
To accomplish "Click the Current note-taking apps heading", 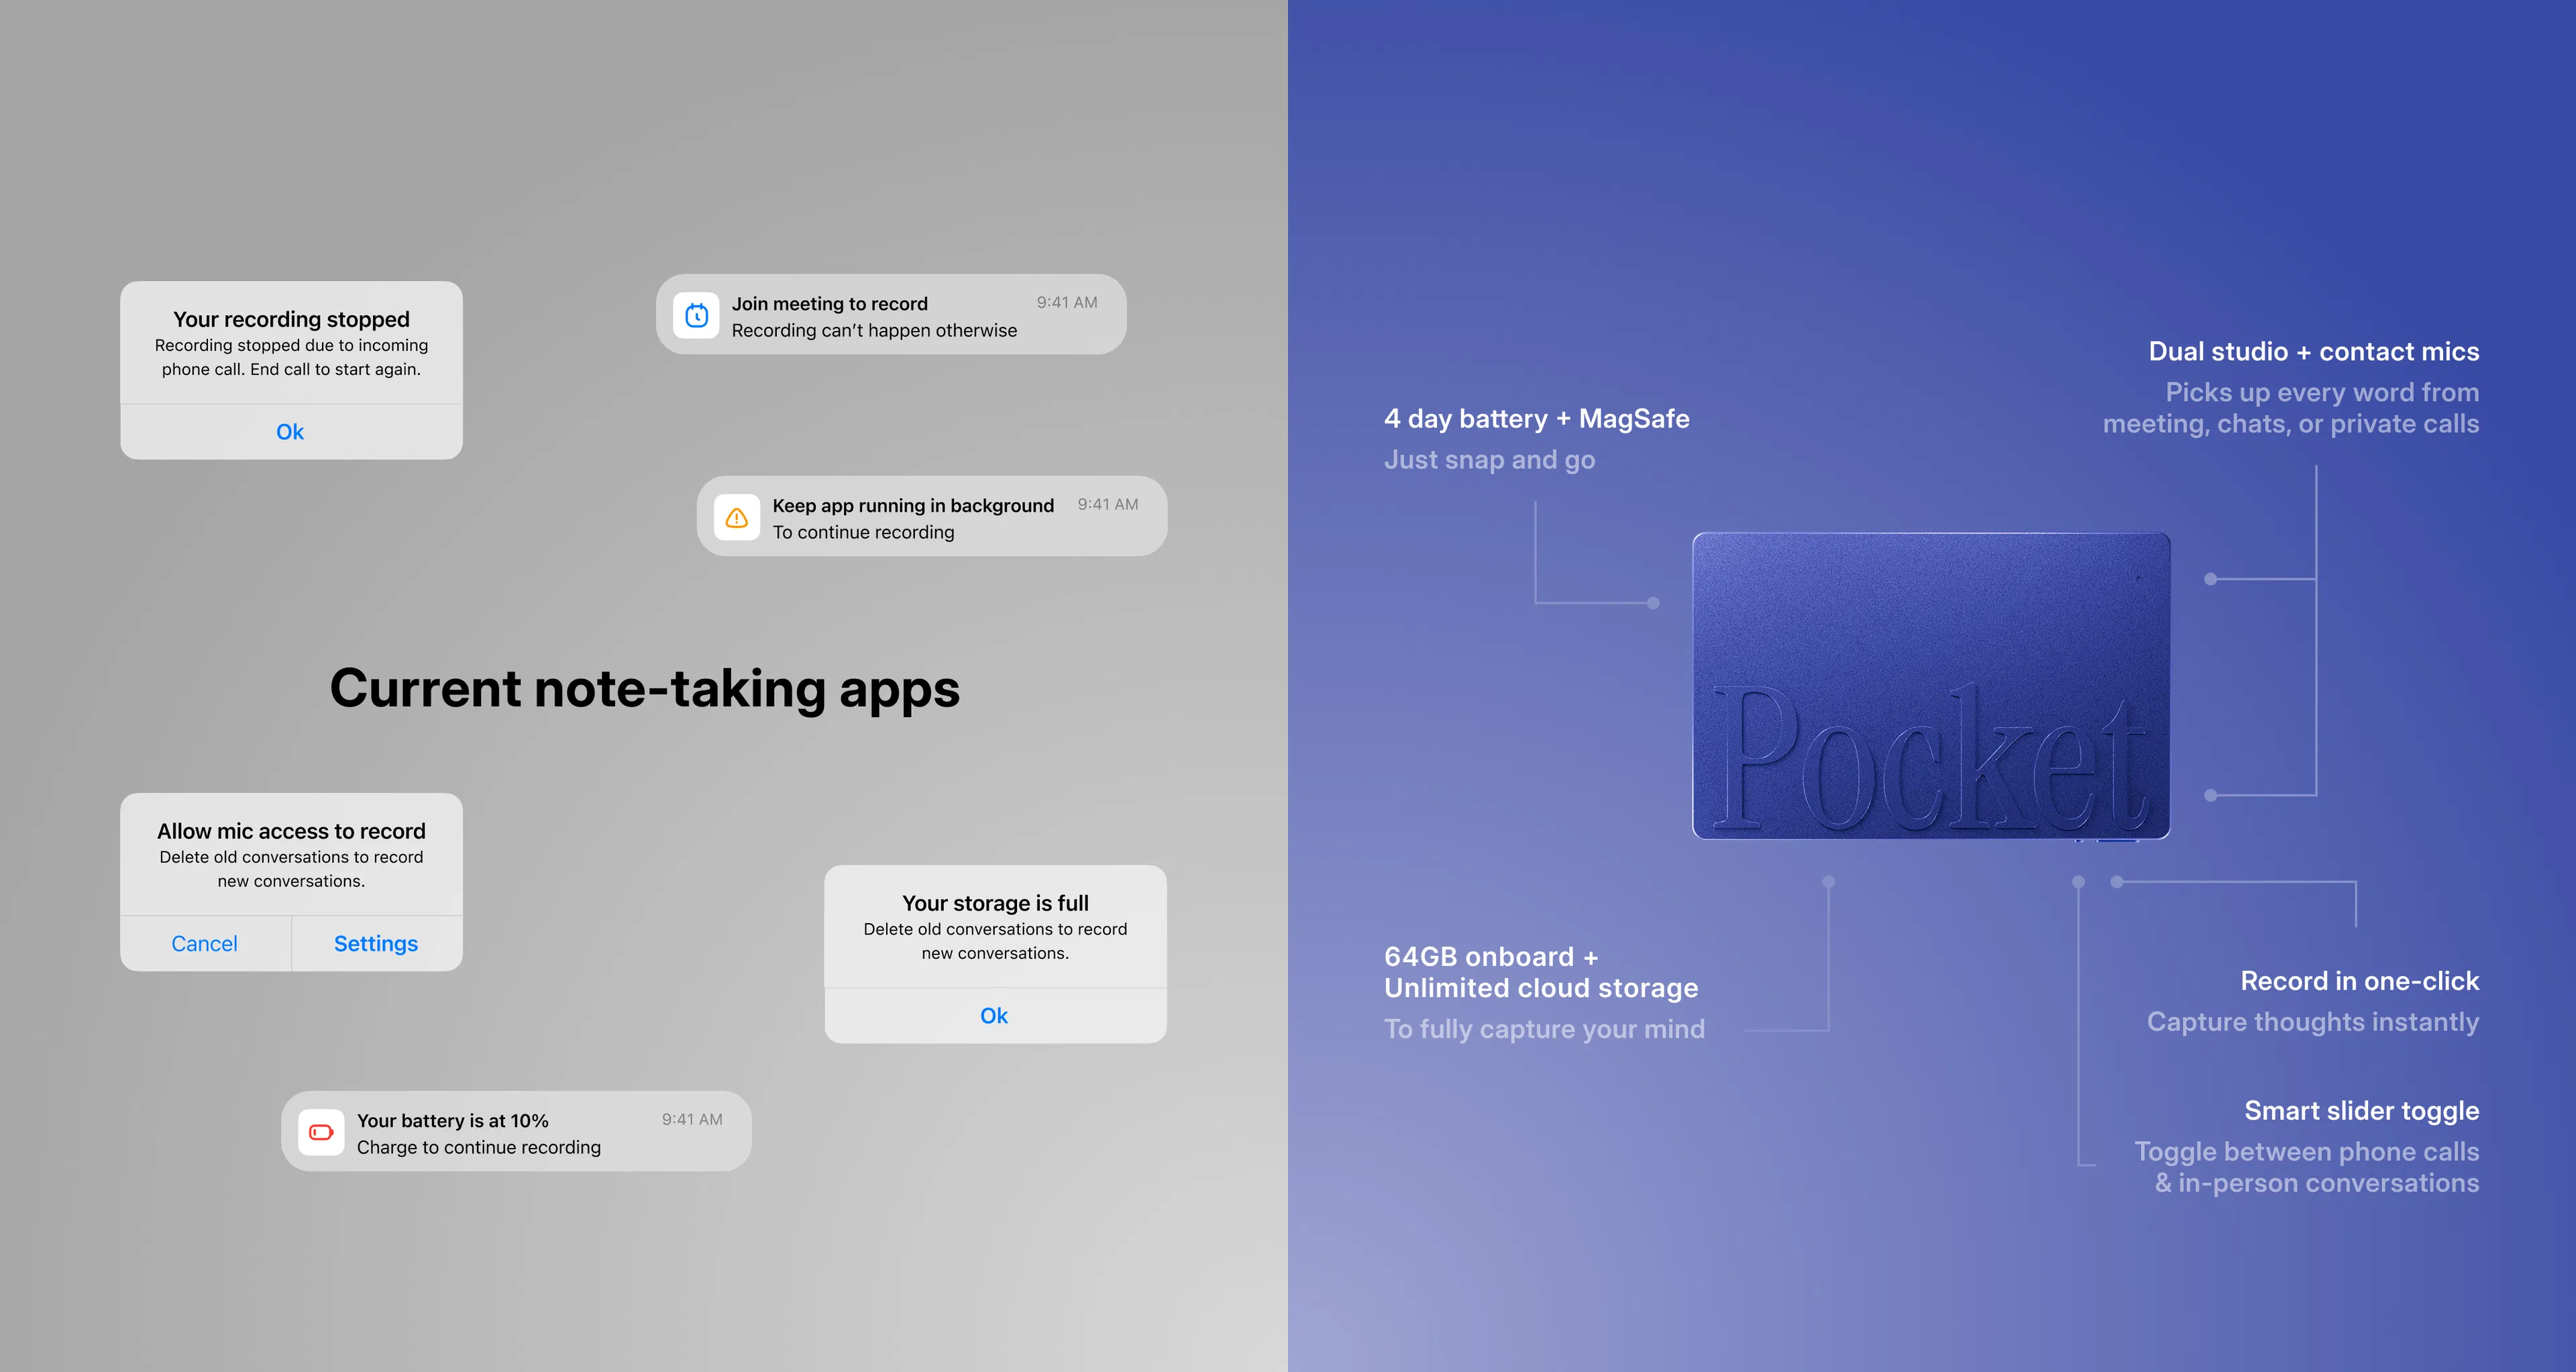I will [645, 689].
